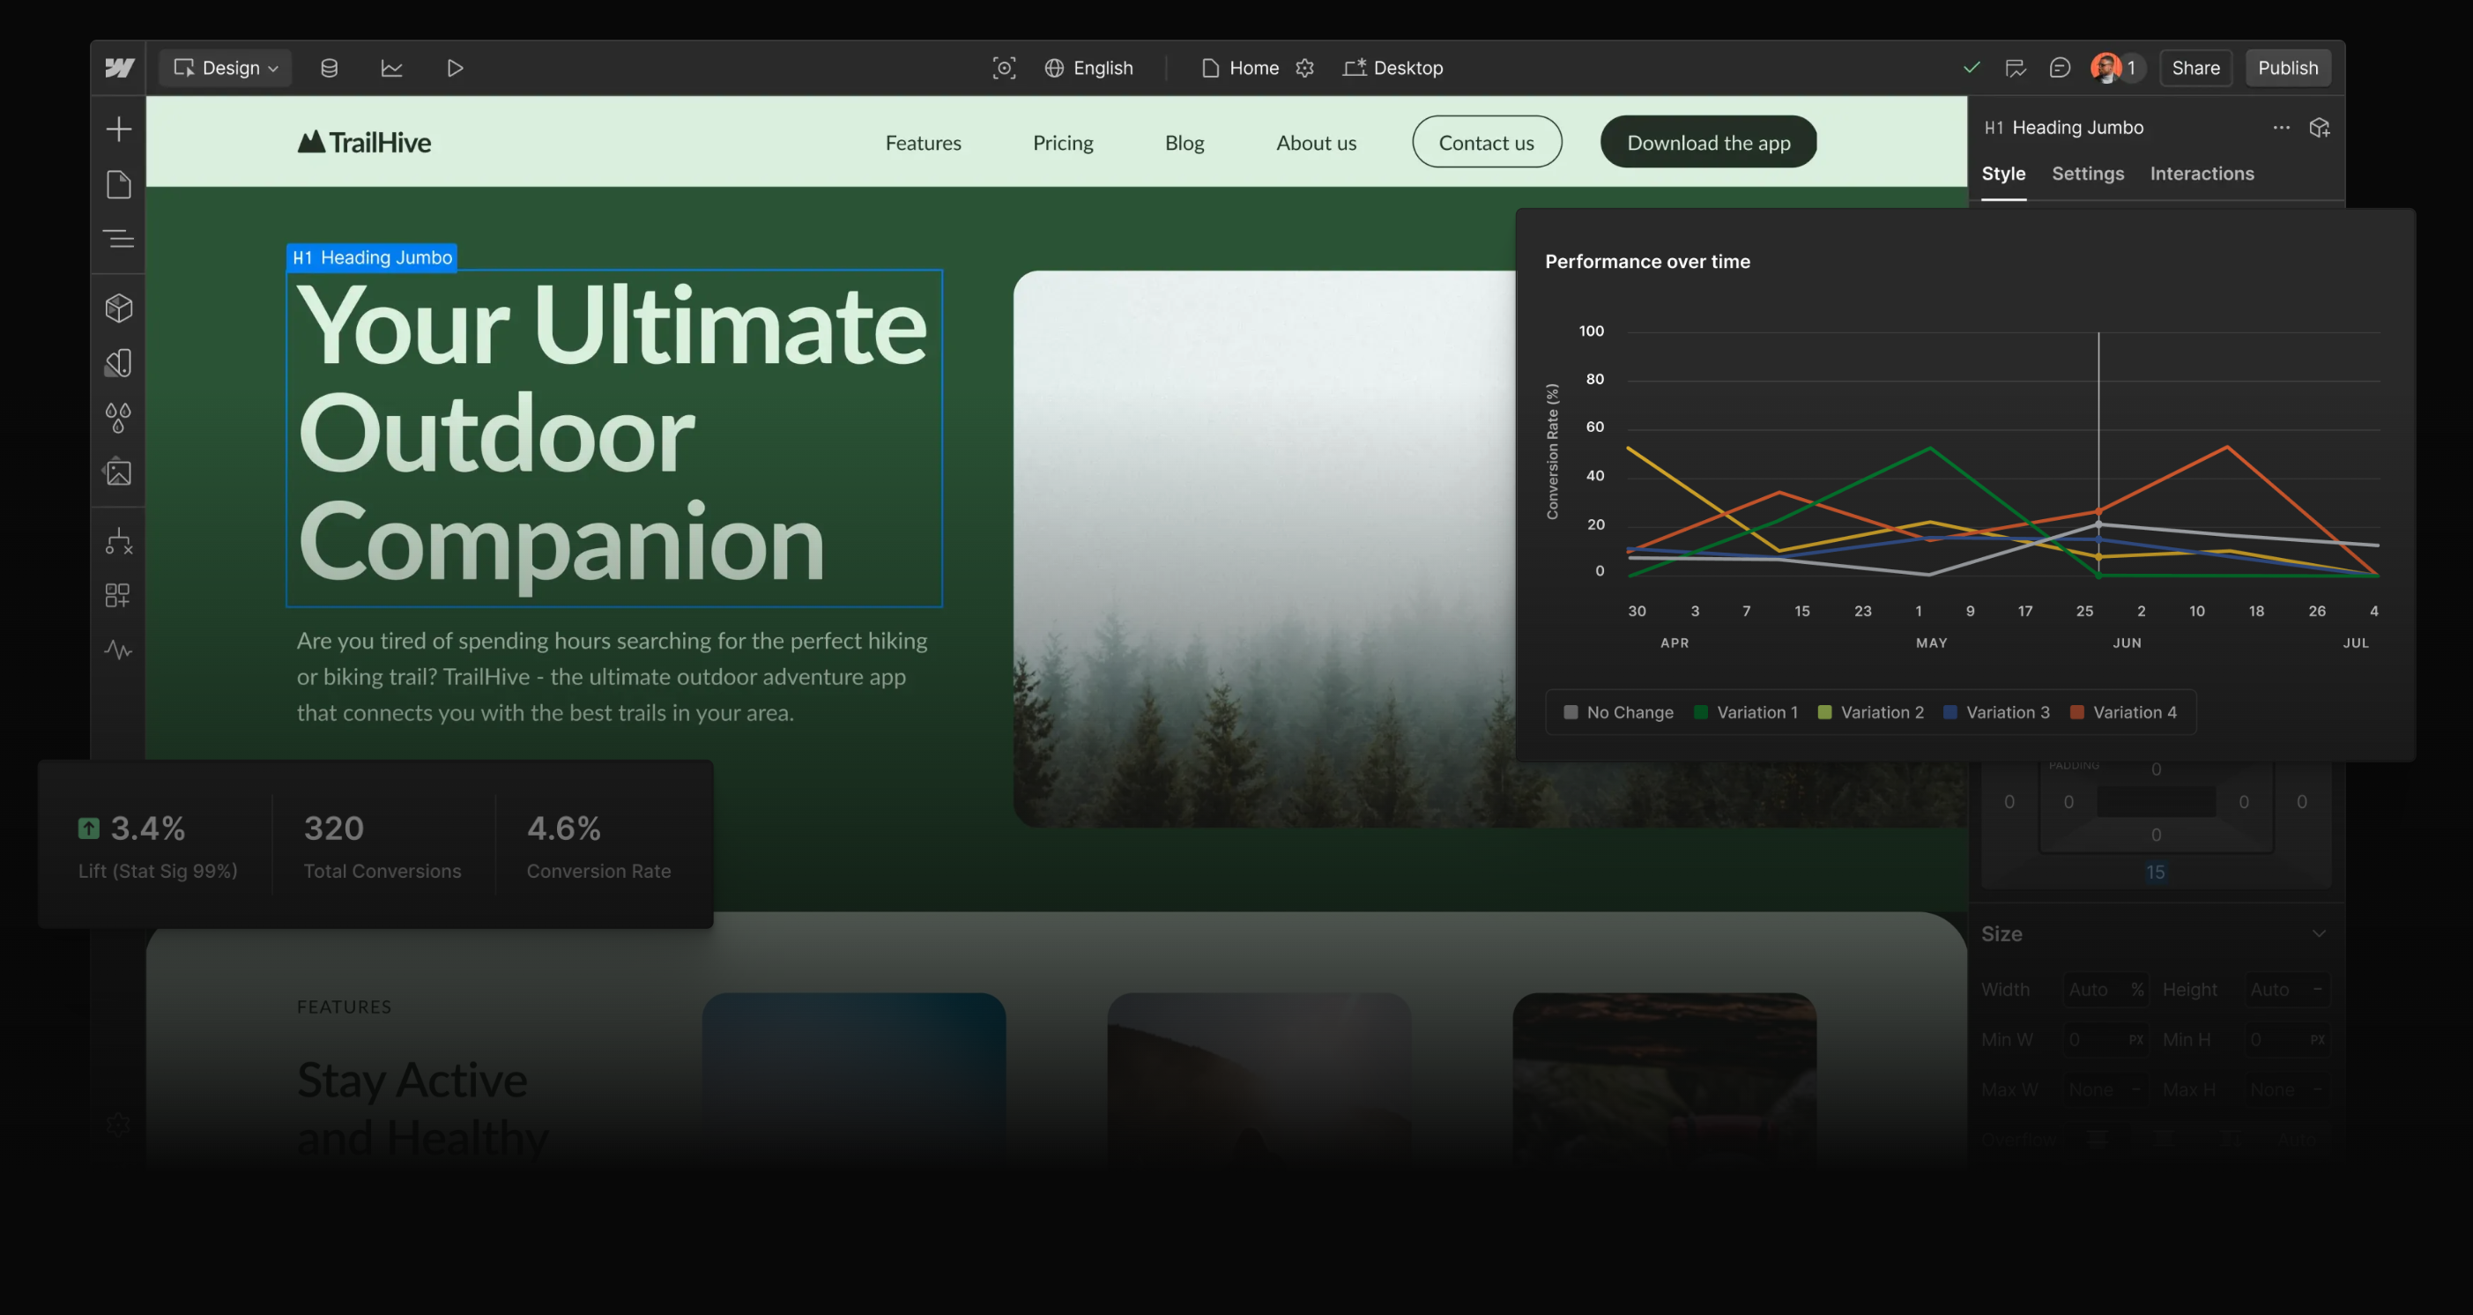Screen dimensions: 2473x1315
Task: Switch to the Style tab
Action: pos(2003,174)
